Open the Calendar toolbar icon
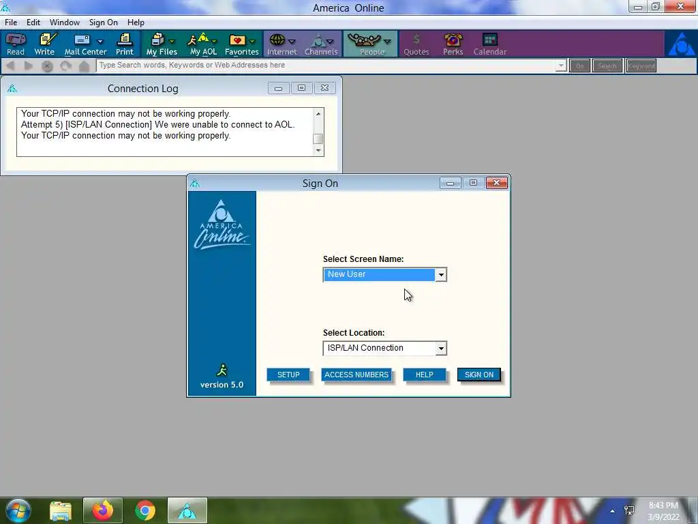This screenshot has height=524, width=698. click(x=489, y=44)
